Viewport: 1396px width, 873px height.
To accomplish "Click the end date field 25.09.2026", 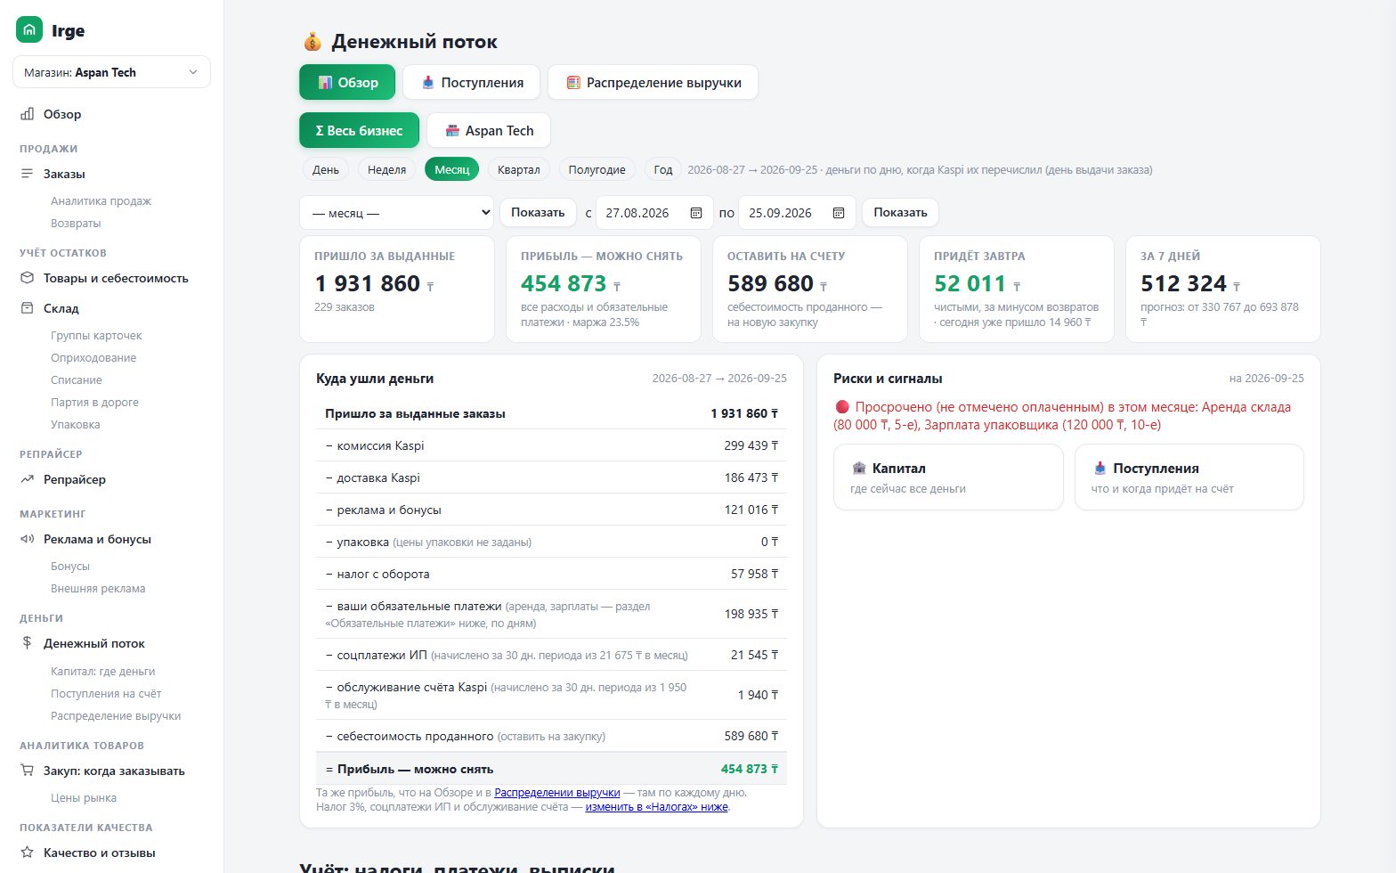I will [798, 213].
